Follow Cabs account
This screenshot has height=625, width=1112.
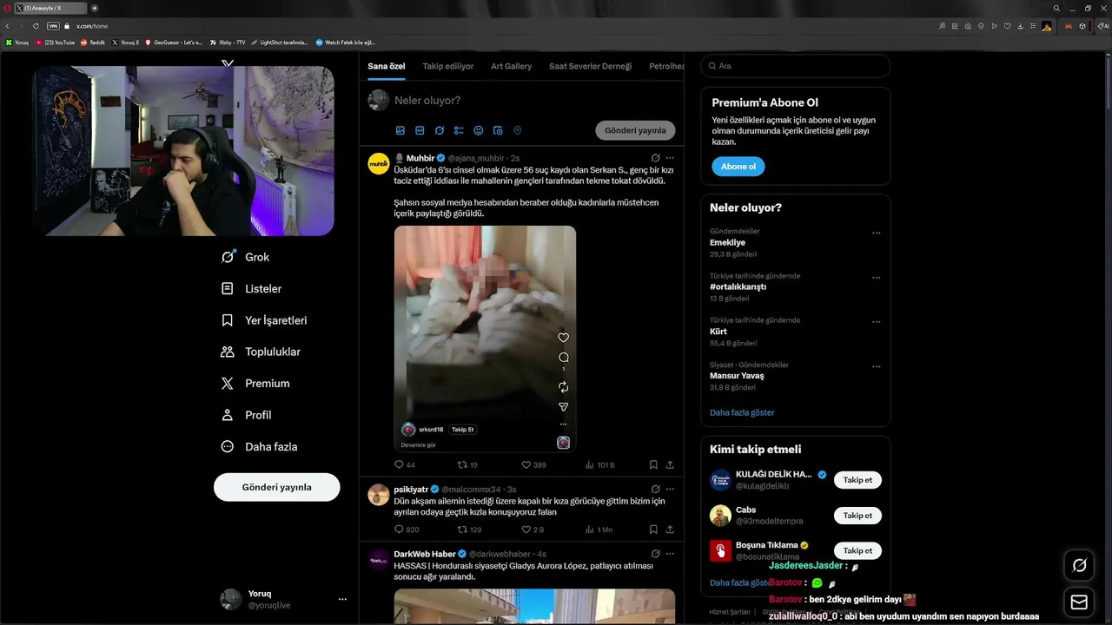point(857,515)
